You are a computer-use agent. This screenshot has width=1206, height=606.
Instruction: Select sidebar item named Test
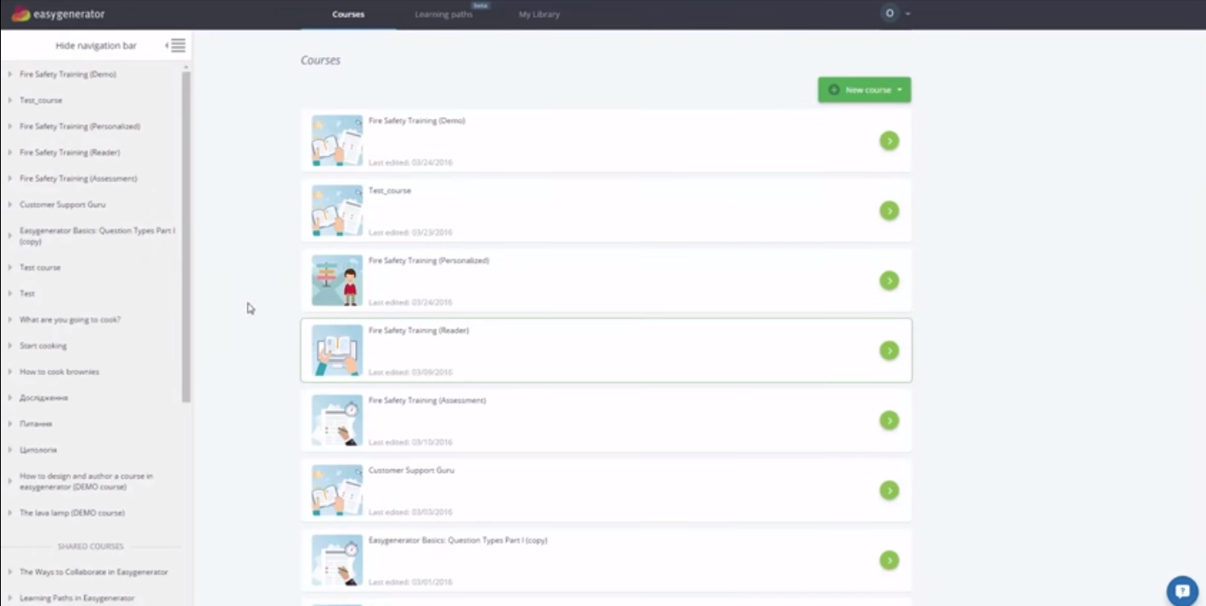tap(27, 294)
